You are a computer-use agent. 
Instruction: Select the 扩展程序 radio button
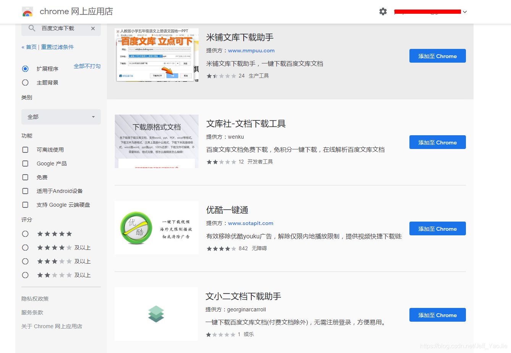tap(25, 69)
